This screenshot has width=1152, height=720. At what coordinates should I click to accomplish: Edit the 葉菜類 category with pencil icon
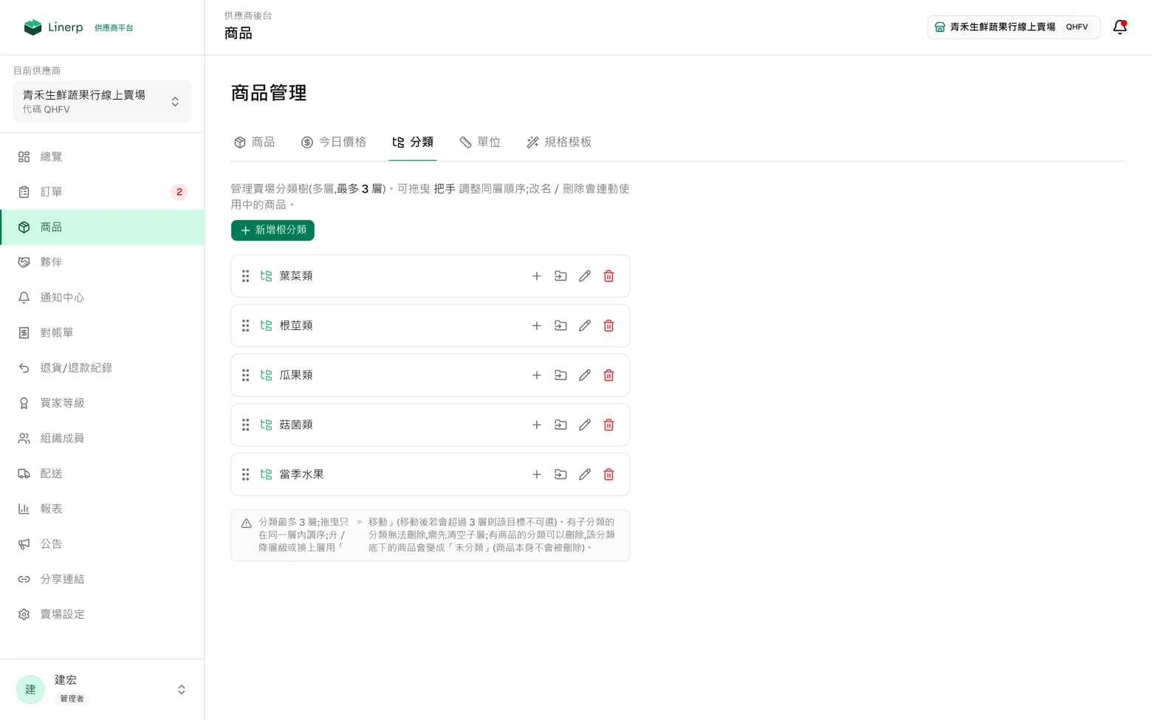point(585,276)
